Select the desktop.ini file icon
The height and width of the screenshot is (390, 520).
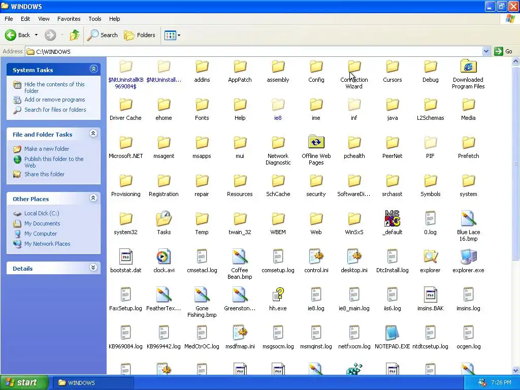pos(354,256)
